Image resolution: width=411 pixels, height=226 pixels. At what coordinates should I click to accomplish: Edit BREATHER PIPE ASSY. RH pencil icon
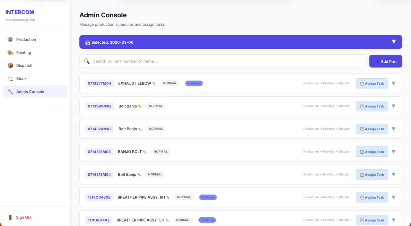168,197
